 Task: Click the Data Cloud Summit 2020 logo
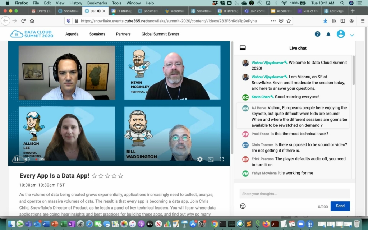tap(32, 34)
